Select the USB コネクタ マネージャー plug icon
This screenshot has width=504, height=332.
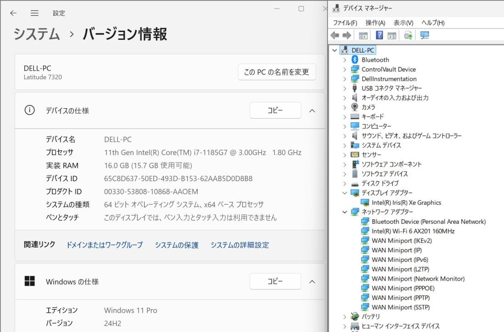click(355, 88)
